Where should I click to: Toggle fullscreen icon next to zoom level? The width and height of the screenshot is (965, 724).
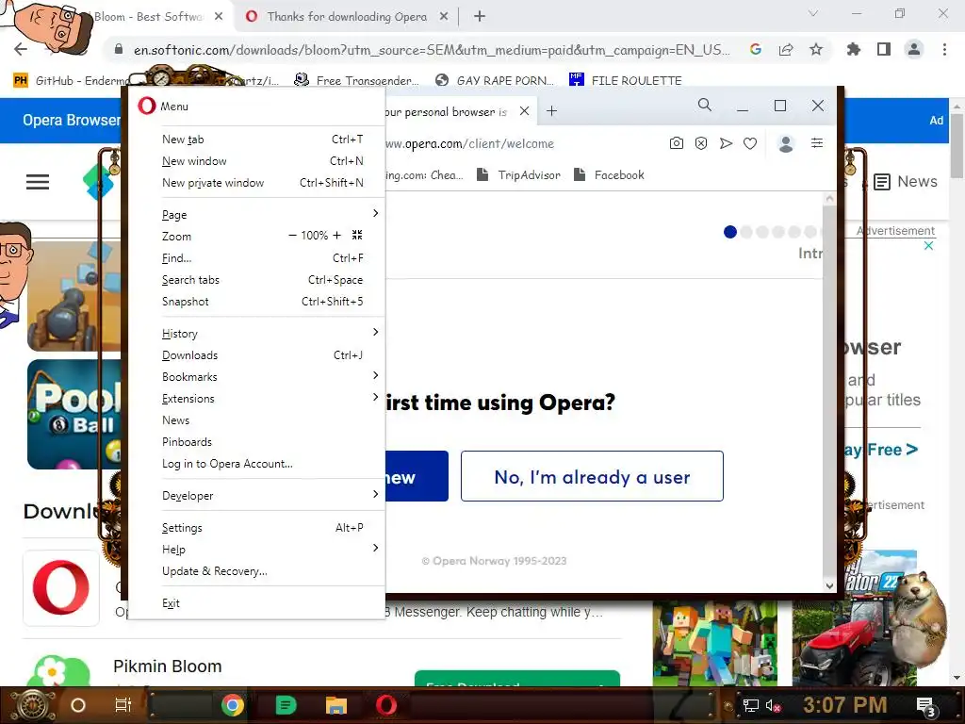pos(357,235)
